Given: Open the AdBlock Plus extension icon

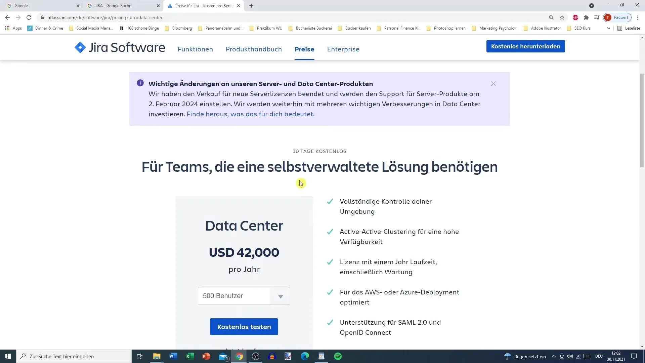Looking at the screenshot, I should coord(575,17).
